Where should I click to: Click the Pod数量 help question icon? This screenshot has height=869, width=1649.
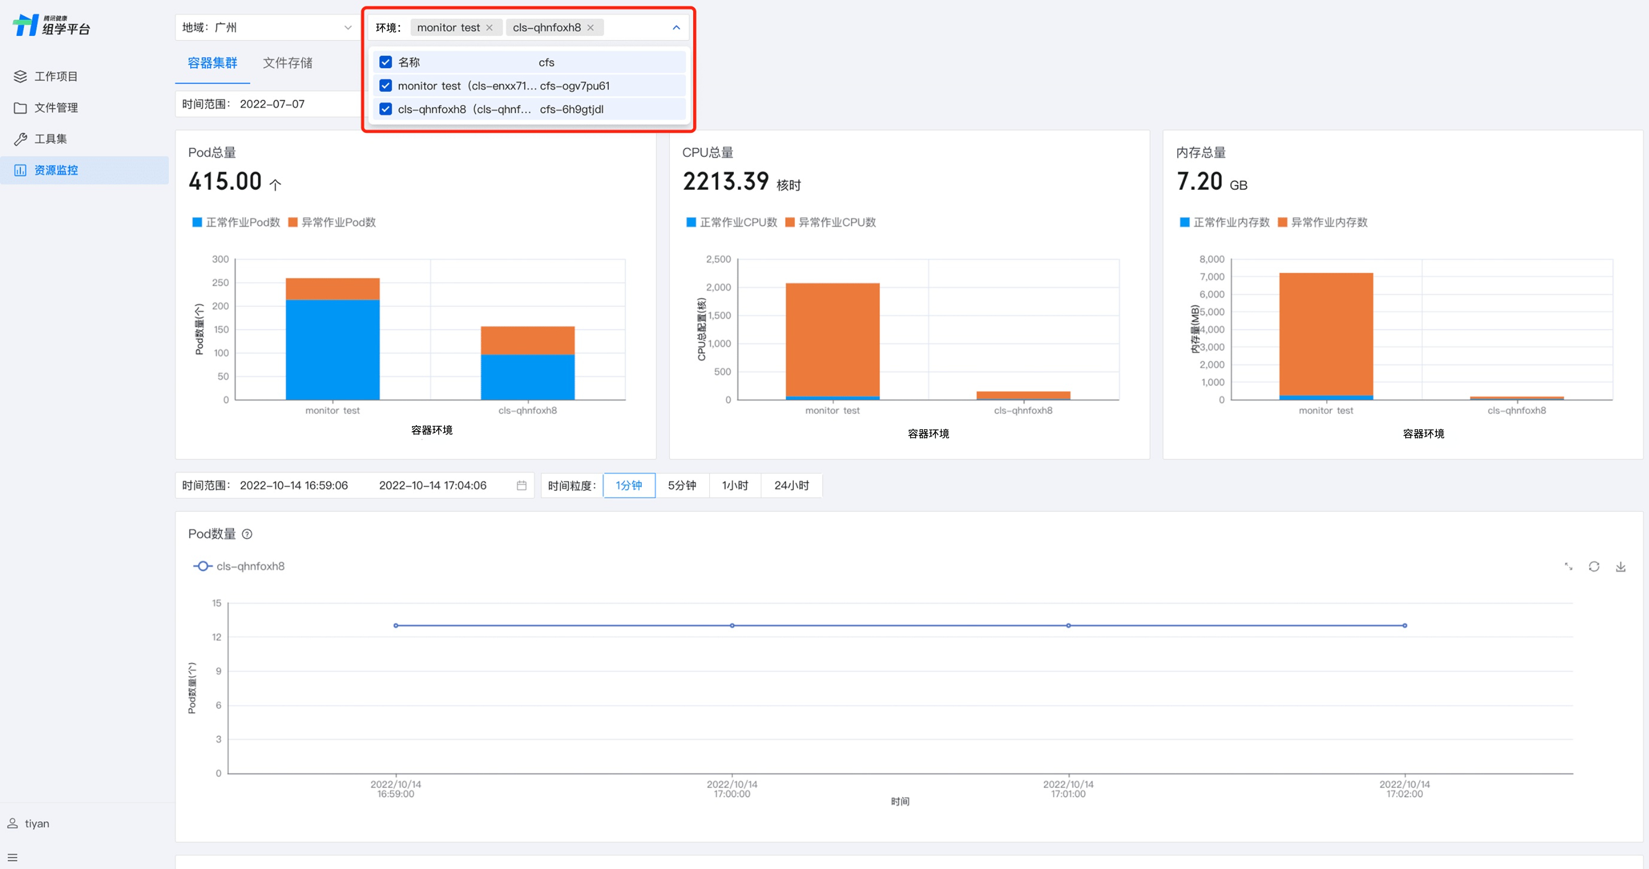pos(247,535)
